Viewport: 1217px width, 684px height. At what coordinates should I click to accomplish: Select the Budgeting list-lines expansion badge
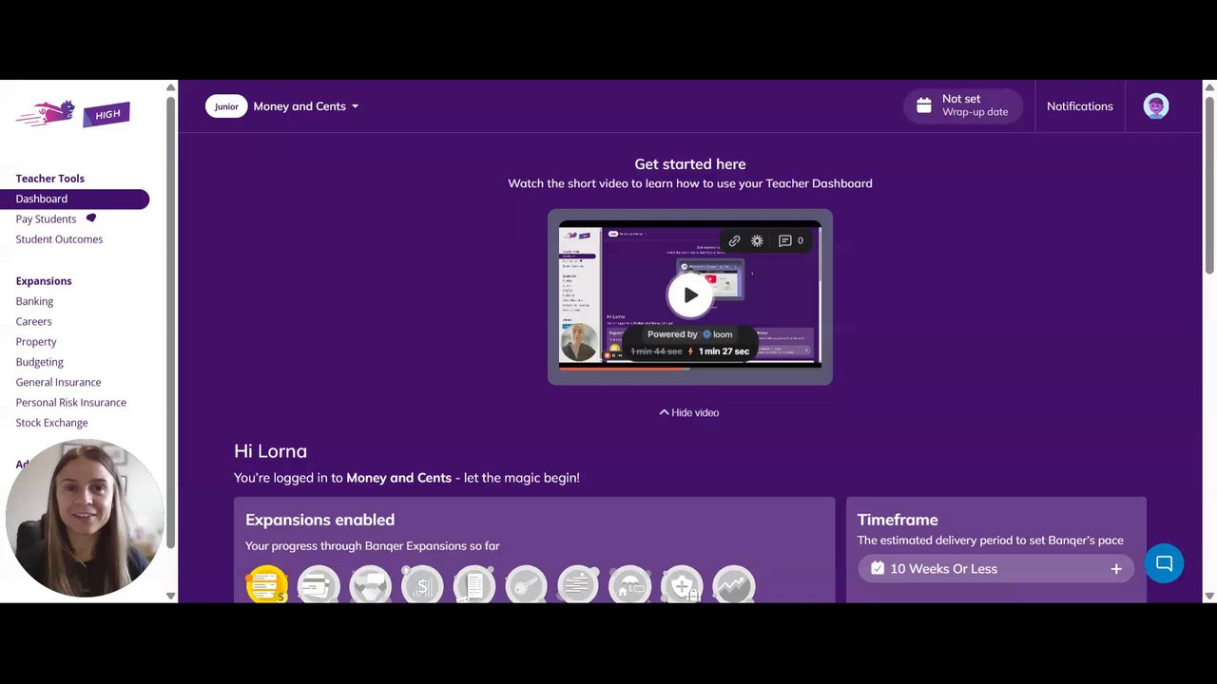click(578, 585)
